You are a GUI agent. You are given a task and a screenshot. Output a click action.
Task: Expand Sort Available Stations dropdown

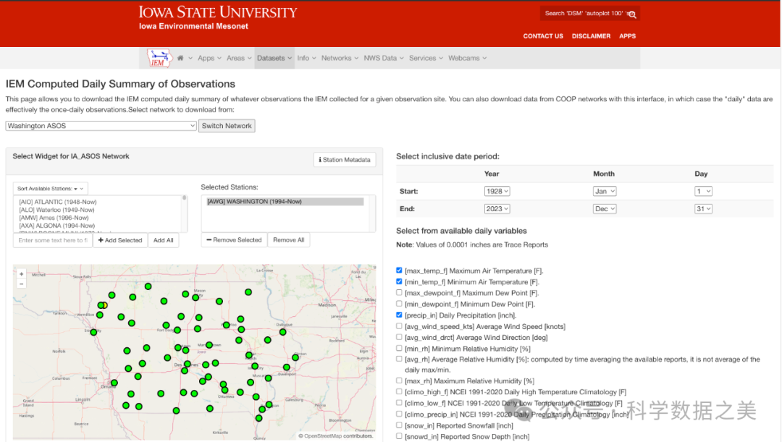(51, 189)
